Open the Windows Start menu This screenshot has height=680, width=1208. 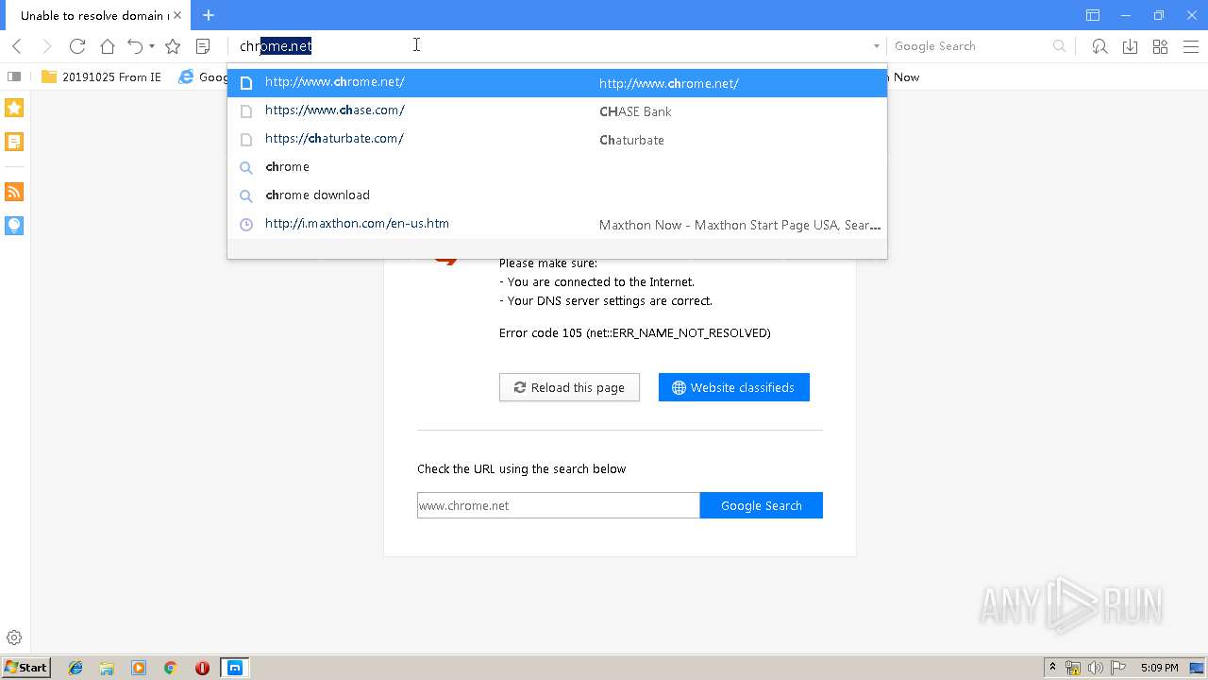(25, 668)
